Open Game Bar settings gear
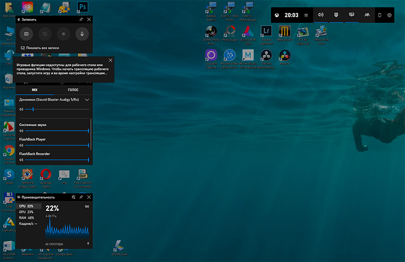This screenshot has height=262, width=405. point(389,15)
